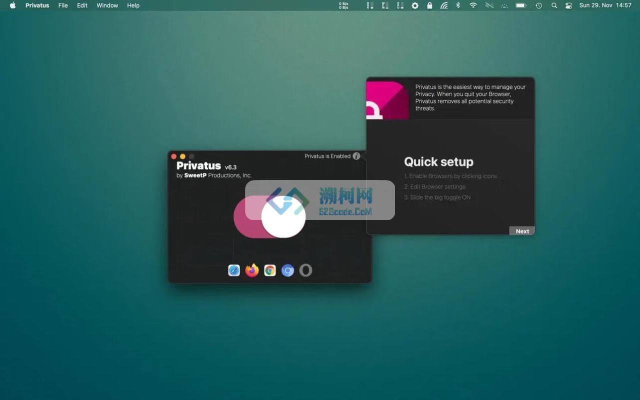Enable Opera browser icon
The image size is (640, 400).
coord(305,270)
